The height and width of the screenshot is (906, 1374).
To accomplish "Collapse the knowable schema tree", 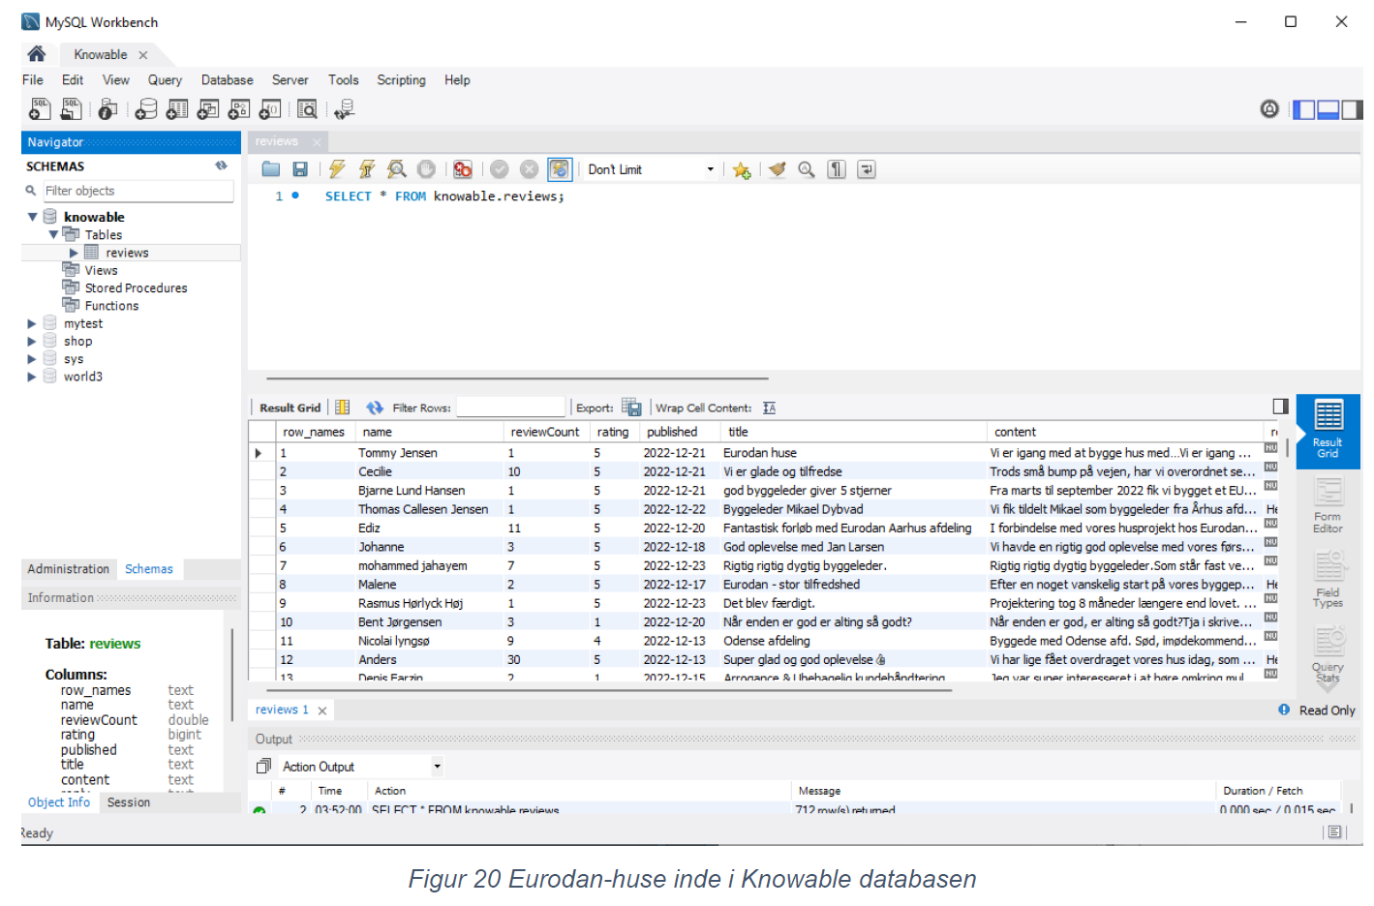I will tap(32, 217).
